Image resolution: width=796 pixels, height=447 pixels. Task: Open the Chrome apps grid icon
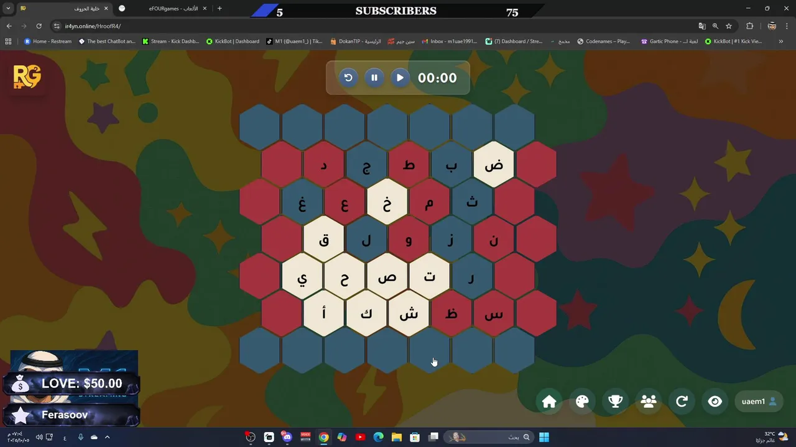(8, 42)
